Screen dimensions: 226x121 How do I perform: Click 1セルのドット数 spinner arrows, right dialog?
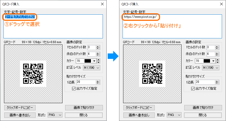(x=217, y=47)
